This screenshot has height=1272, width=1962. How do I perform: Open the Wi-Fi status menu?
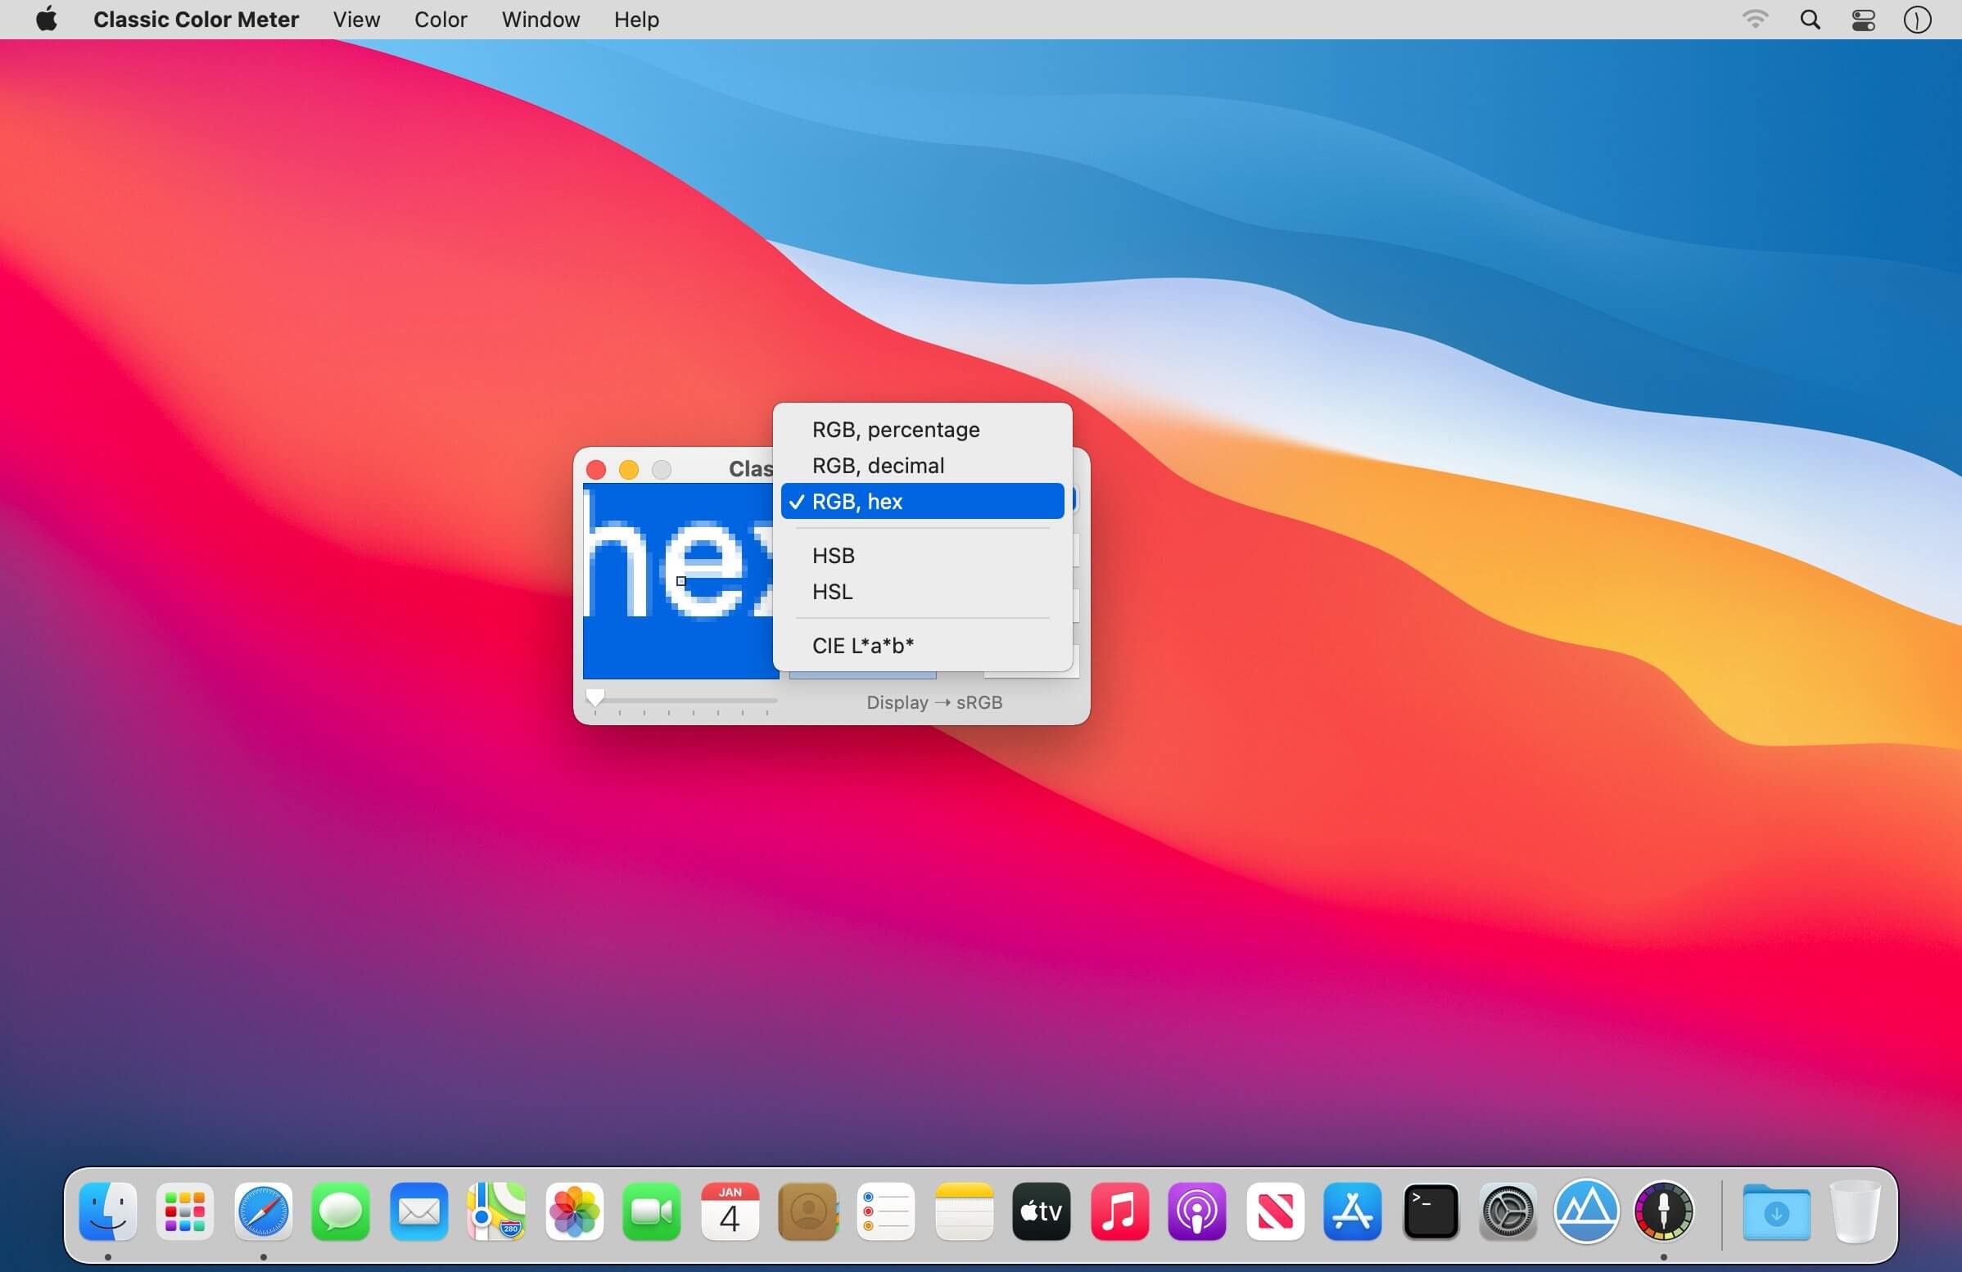pos(1755,20)
